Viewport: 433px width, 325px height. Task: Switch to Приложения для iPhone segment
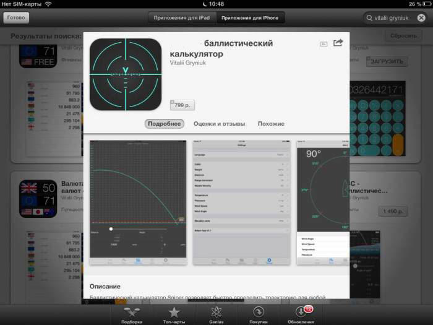click(x=250, y=18)
